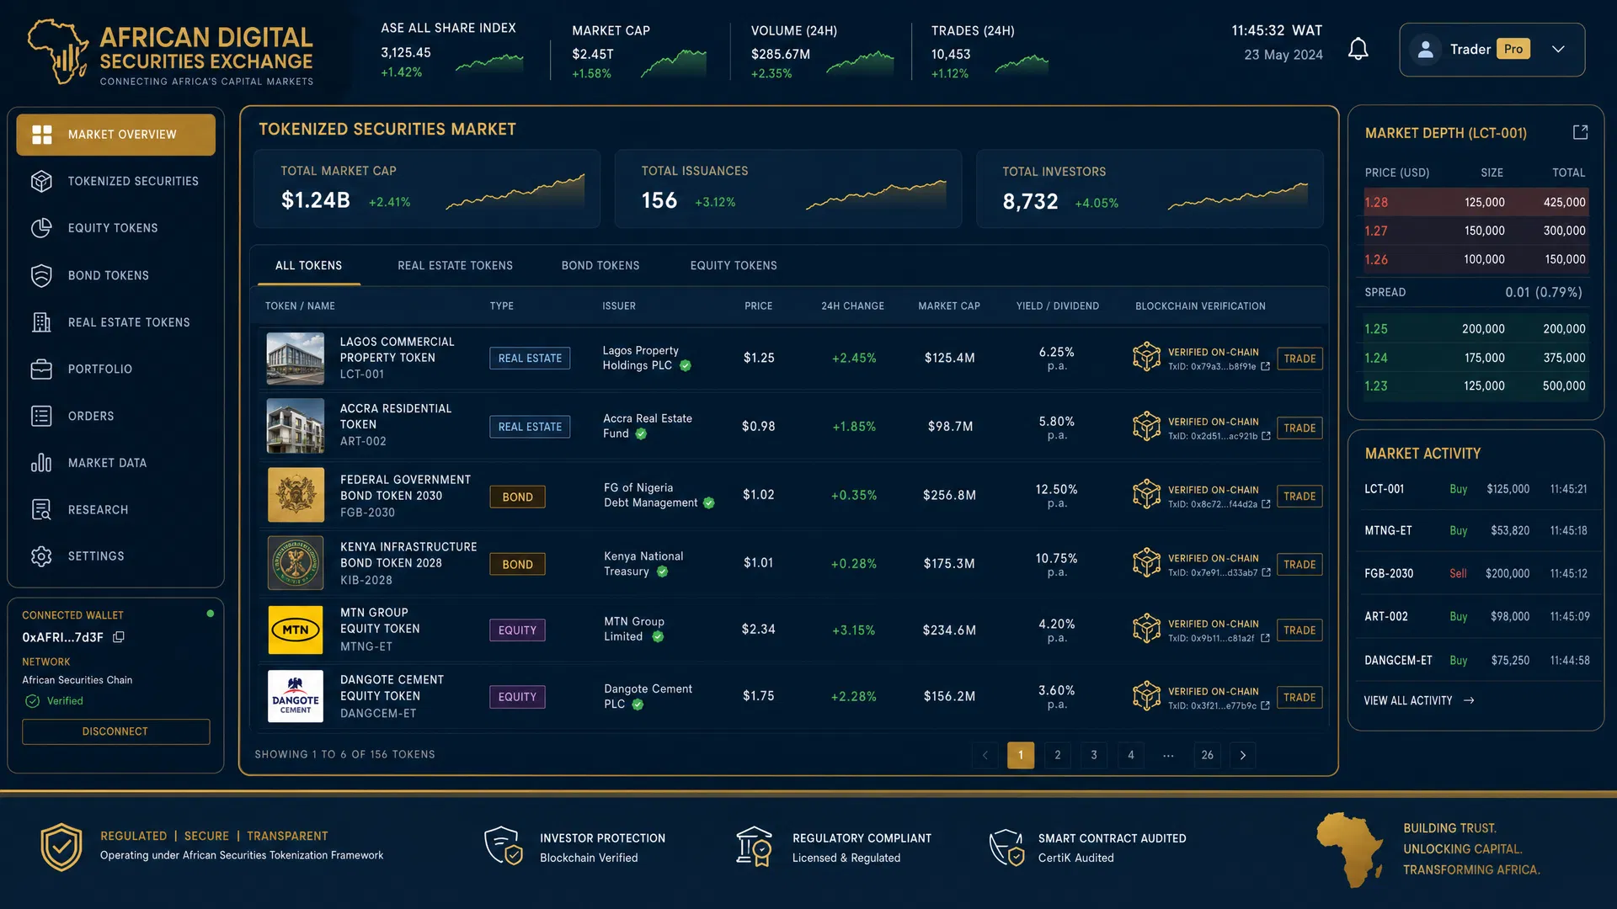Switch to the Bond Tokens tab

pyautogui.click(x=600, y=265)
